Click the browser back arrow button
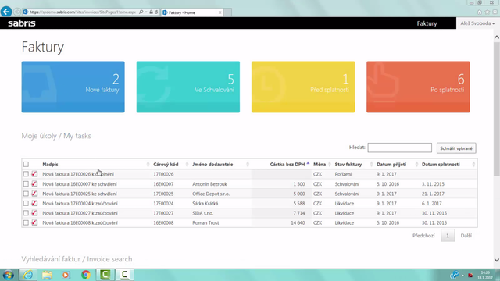The width and height of the screenshot is (500, 281). (x=6, y=12)
